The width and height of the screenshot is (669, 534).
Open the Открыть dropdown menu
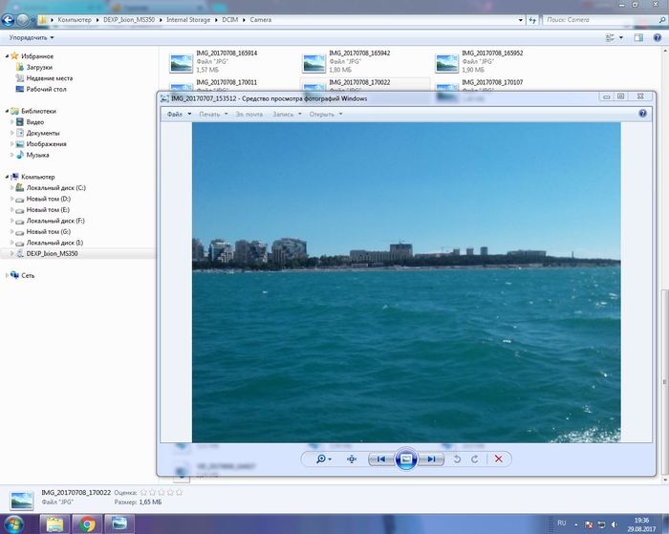pyautogui.click(x=322, y=114)
